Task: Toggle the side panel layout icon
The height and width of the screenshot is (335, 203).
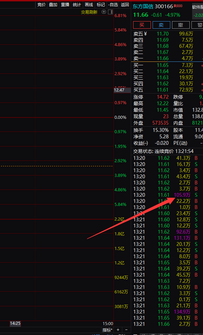Action: point(110,12)
